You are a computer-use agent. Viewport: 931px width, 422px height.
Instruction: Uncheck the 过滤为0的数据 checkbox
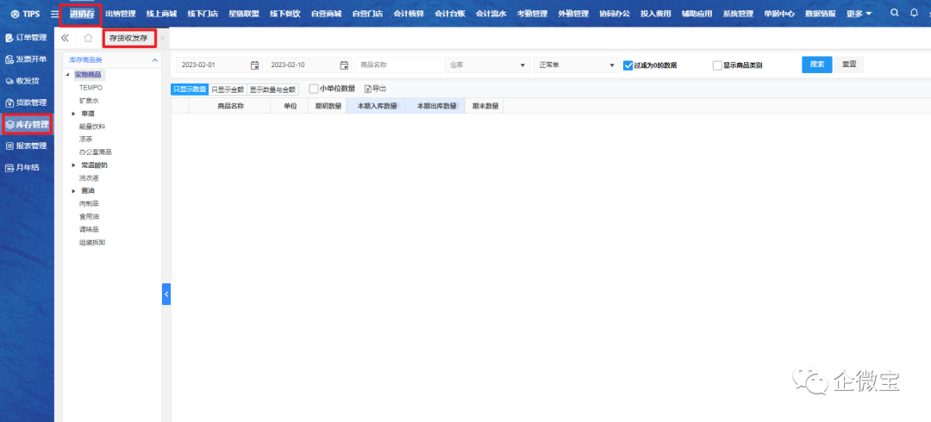pyautogui.click(x=628, y=65)
